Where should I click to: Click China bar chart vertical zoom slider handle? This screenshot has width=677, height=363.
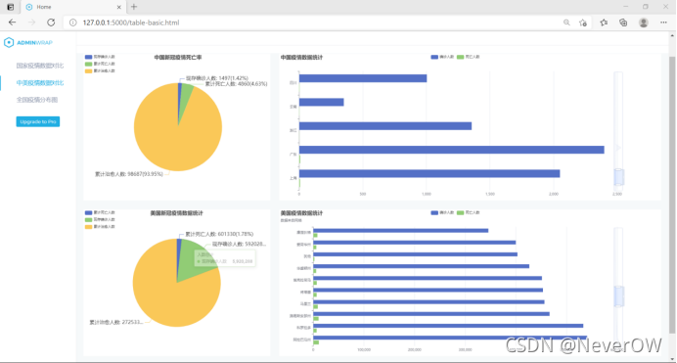pyautogui.click(x=618, y=177)
